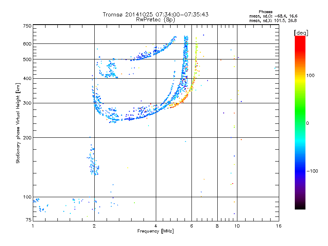The height and width of the screenshot is (246, 328).
Task: Click the x-axis tick label 1
Action: click(x=33, y=226)
